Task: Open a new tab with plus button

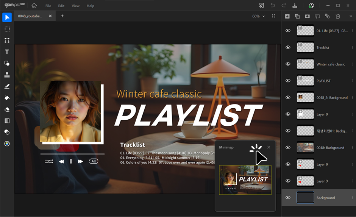Action: pos(62,16)
